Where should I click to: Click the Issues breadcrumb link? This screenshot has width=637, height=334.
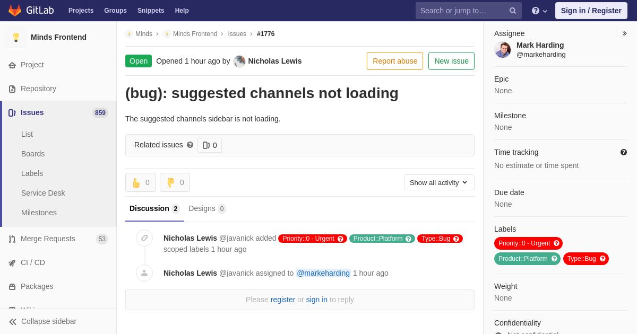point(237,34)
